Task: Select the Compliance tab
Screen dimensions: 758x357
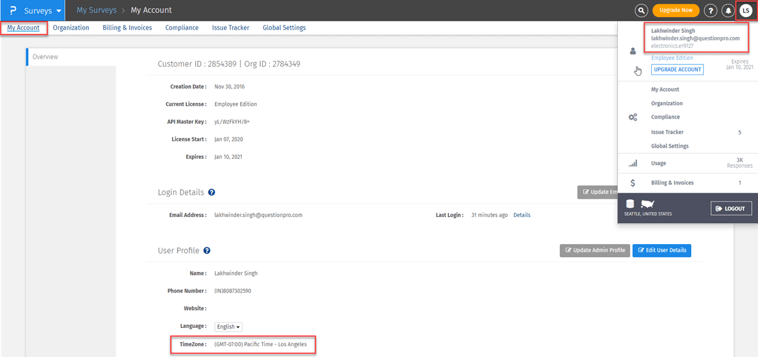Action: click(x=182, y=28)
